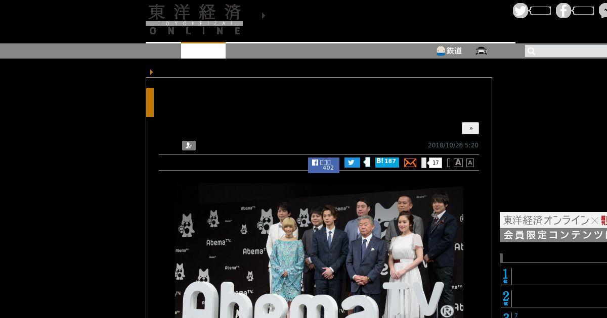This screenshot has height=318, width=607.
Task: Open the Toyo Keizai Online logo homepage
Action: (194, 19)
